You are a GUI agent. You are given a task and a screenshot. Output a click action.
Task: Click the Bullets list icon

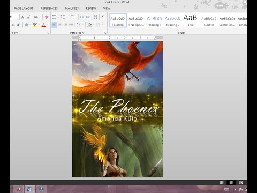pos(54,17)
